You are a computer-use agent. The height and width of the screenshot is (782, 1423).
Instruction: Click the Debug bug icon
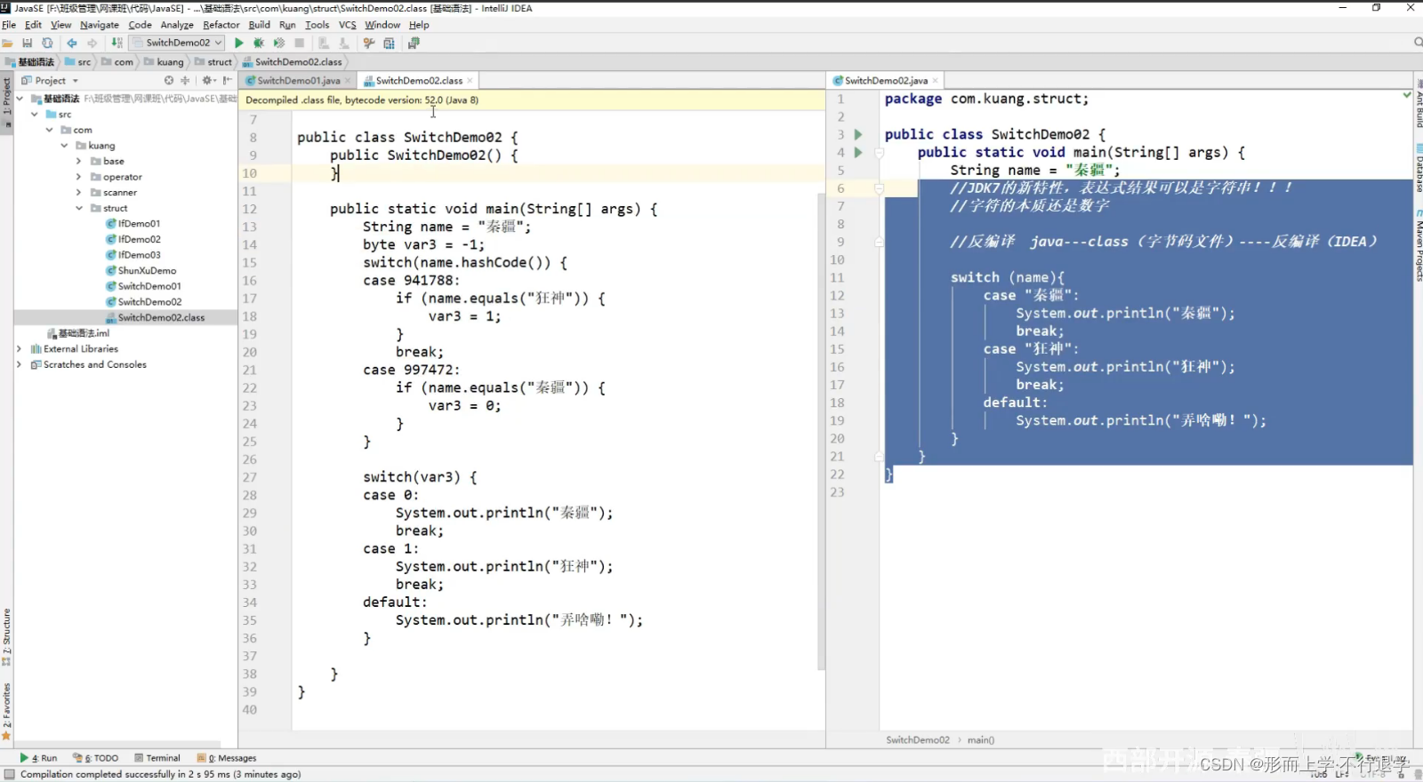pos(259,43)
